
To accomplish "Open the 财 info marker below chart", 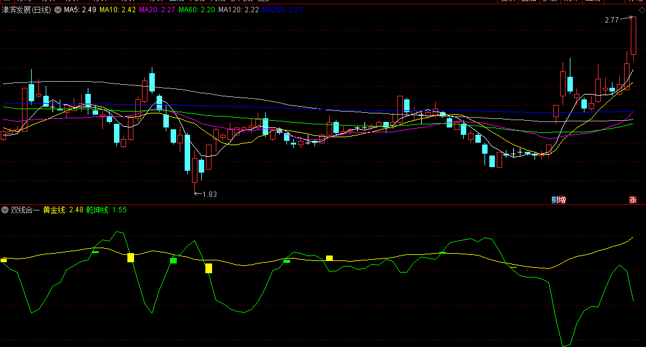I will (x=555, y=200).
